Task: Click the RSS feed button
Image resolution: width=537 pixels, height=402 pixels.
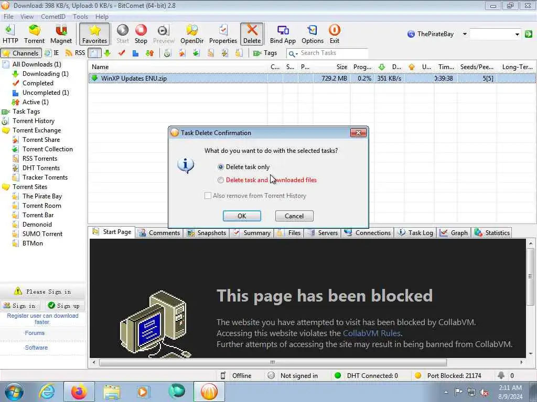Action: tap(75, 53)
